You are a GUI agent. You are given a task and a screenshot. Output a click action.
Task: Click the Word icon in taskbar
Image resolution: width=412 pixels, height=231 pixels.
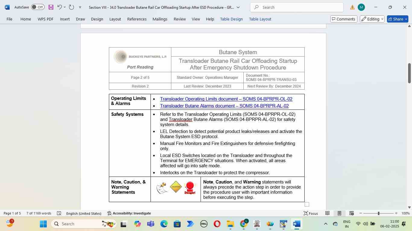(297, 224)
